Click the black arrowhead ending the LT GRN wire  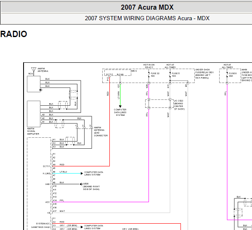tap(120, 107)
